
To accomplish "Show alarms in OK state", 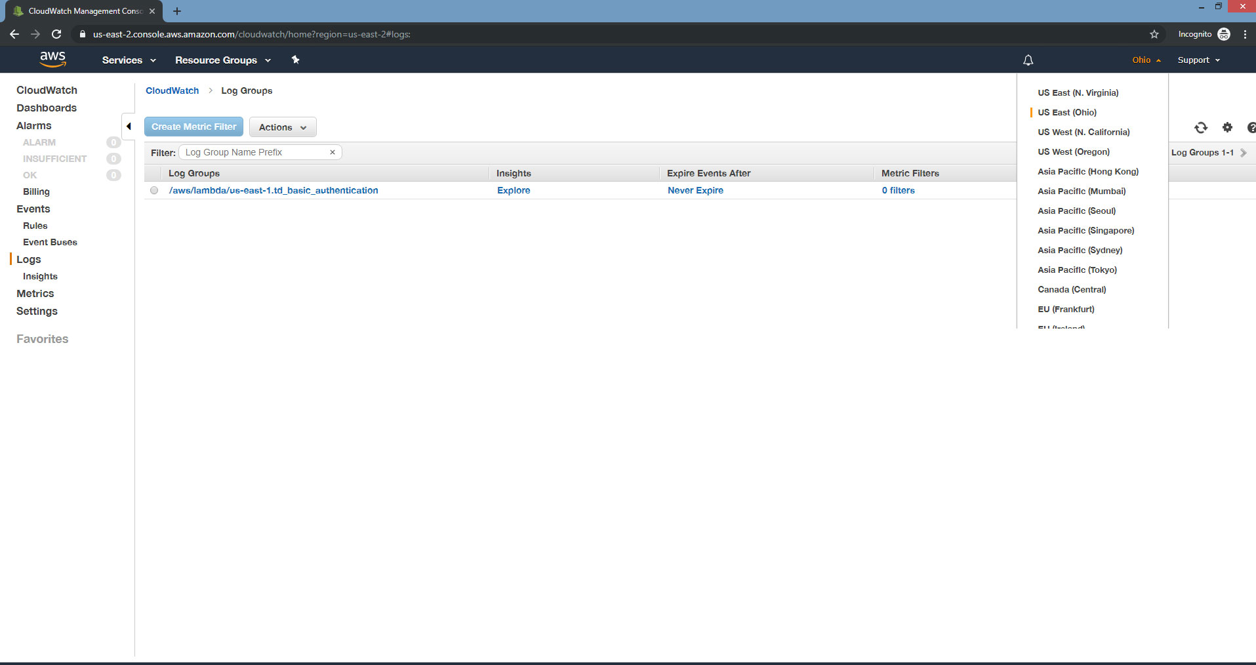I will [30, 175].
